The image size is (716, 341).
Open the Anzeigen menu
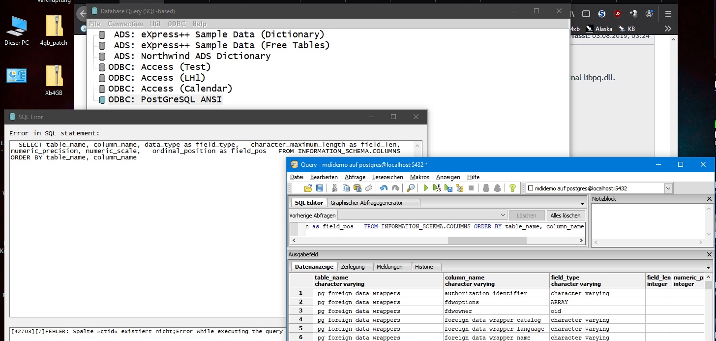tap(448, 177)
